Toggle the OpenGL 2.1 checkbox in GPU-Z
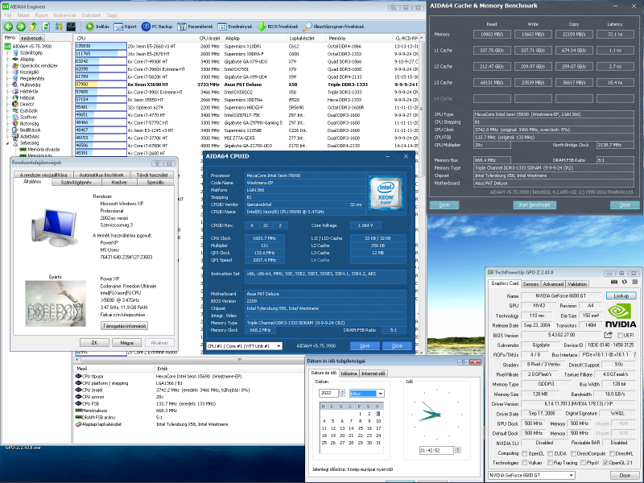Image resolution: width=644 pixels, height=483 pixels. (x=605, y=463)
